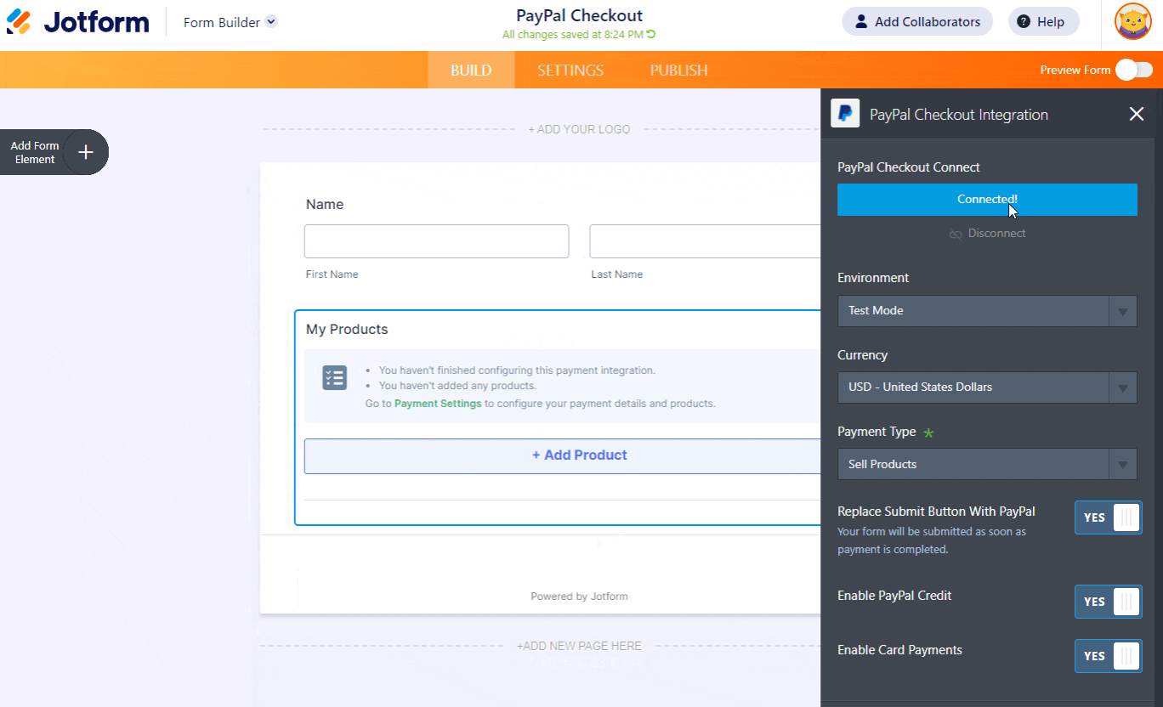Image resolution: width=1163 pixels, height=707 pixels.
Task: Click the PayPal logo icon in panel header
Action: tap(845, 114)
